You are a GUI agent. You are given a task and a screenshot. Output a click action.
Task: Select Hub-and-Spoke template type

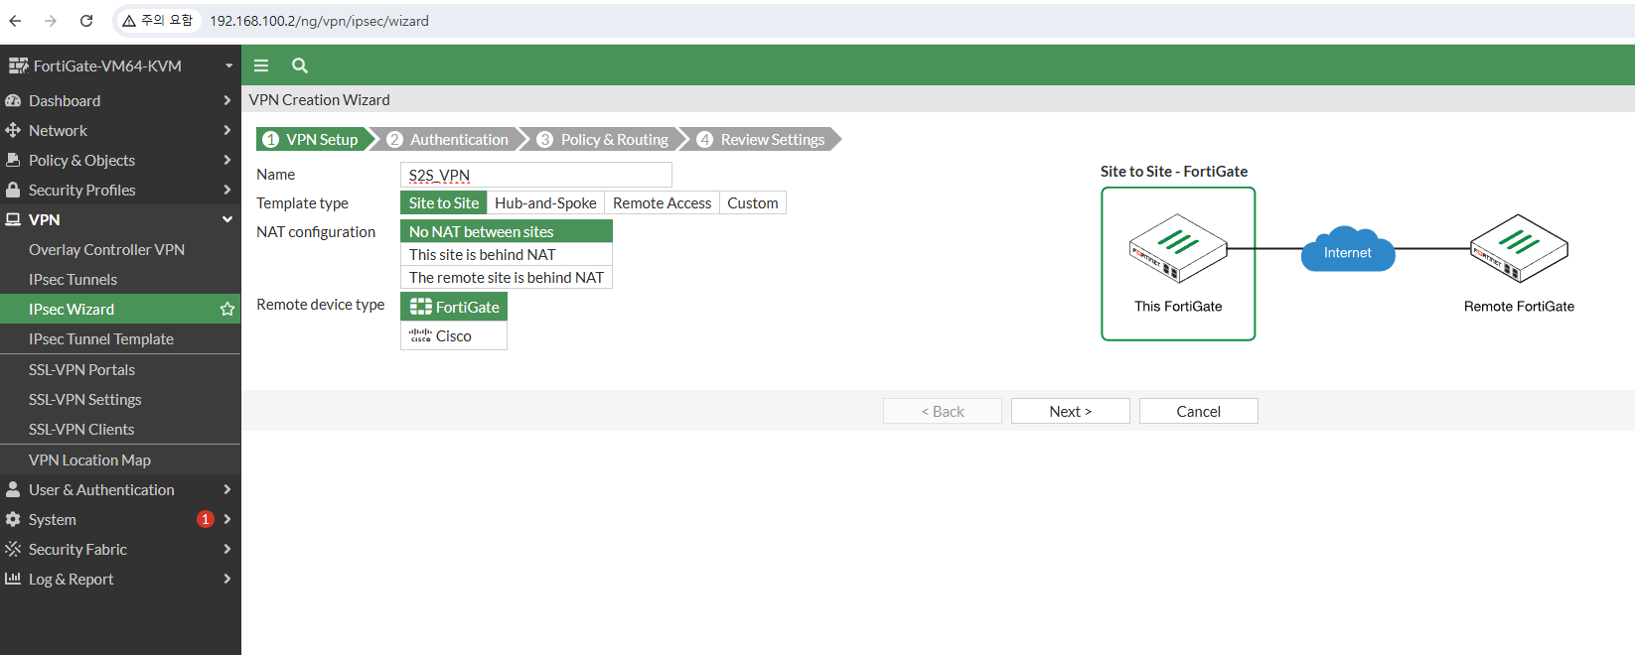click(545, 202)
